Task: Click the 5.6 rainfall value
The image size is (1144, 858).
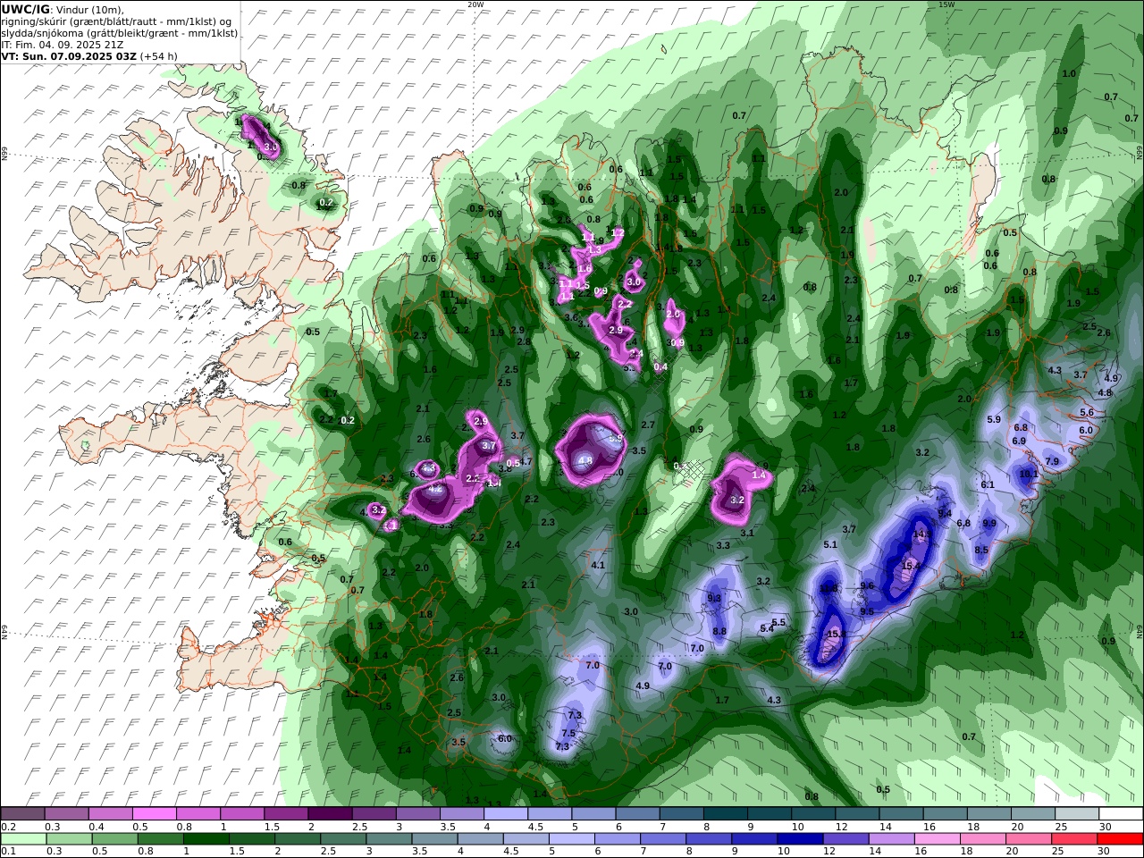Action: click(1087, 412)
